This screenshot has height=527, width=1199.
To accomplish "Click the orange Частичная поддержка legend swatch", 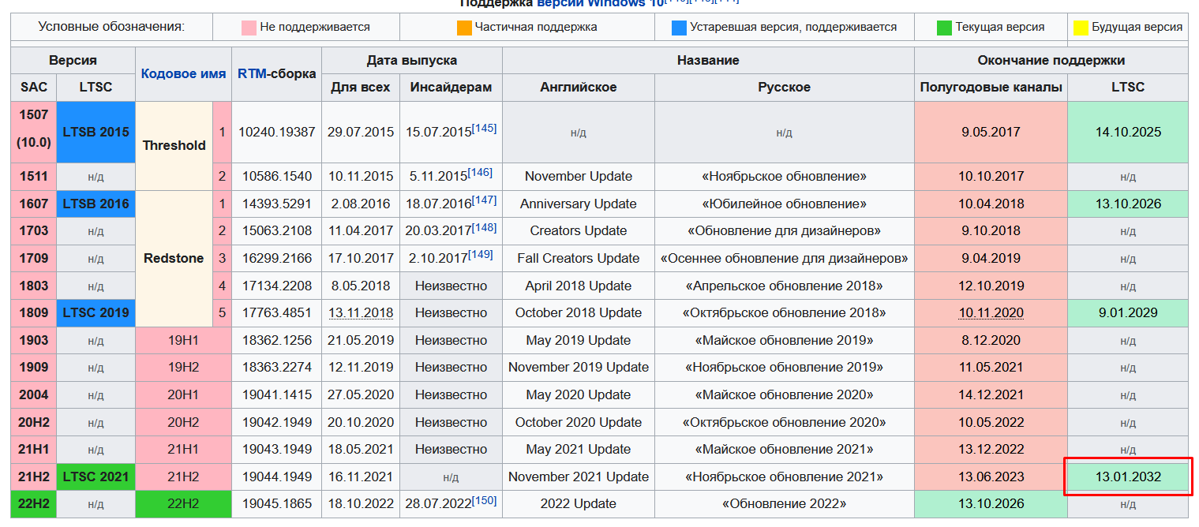I will (464, 28).
